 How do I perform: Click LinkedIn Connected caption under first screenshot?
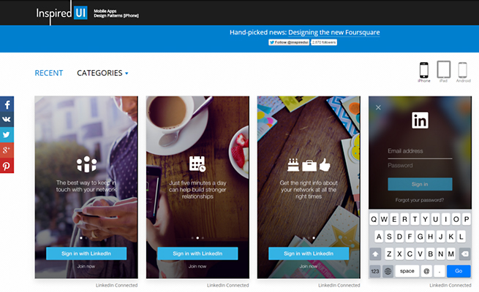[x=117, y=285]
